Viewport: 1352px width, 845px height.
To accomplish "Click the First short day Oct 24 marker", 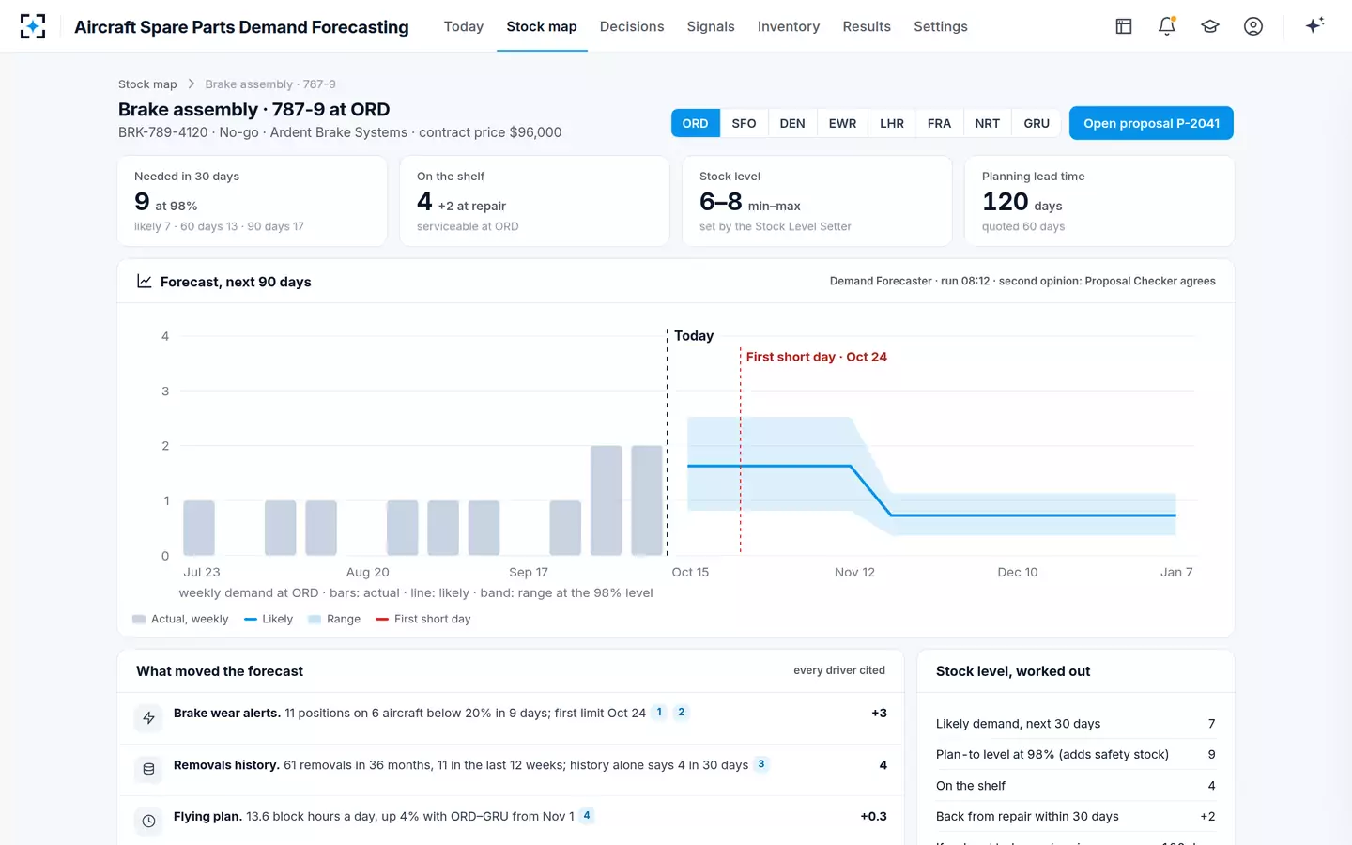I will tap(817, 357).
